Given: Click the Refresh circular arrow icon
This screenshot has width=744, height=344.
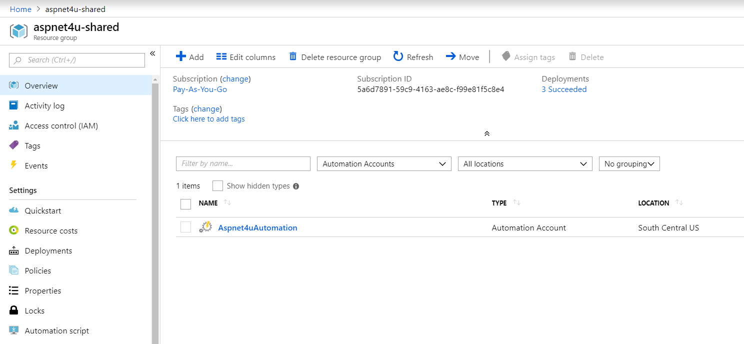Looking at the screenshot, I should (398, 56).
